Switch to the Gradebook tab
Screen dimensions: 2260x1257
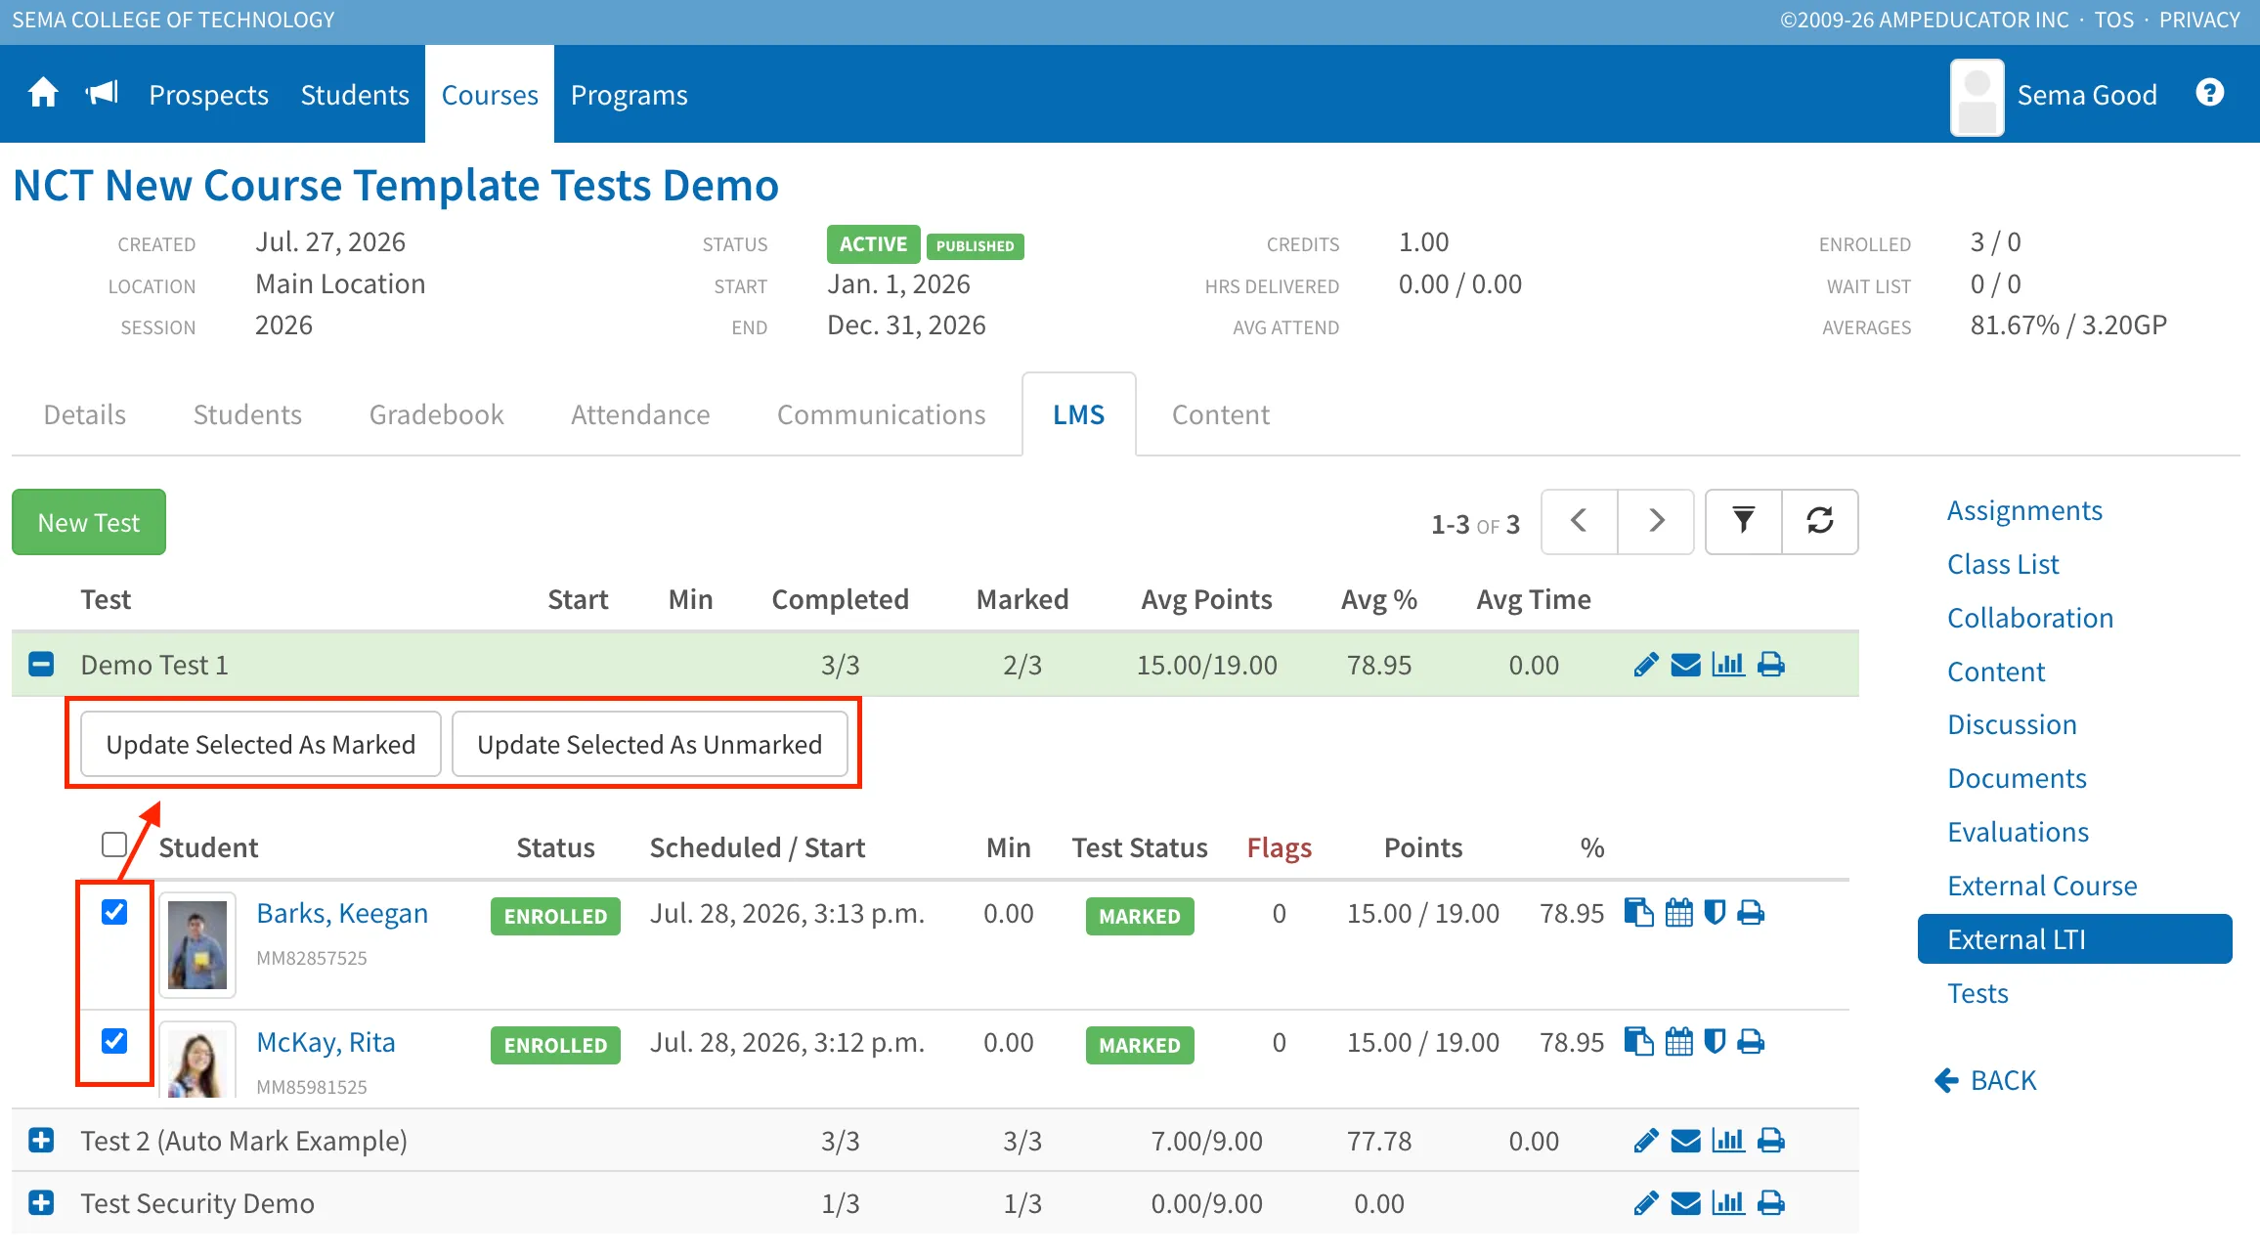[x=436, y=414]
